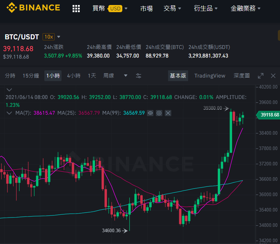Click the 24h low value 34,757.00

pyautogui.click(x=128, y=56)
